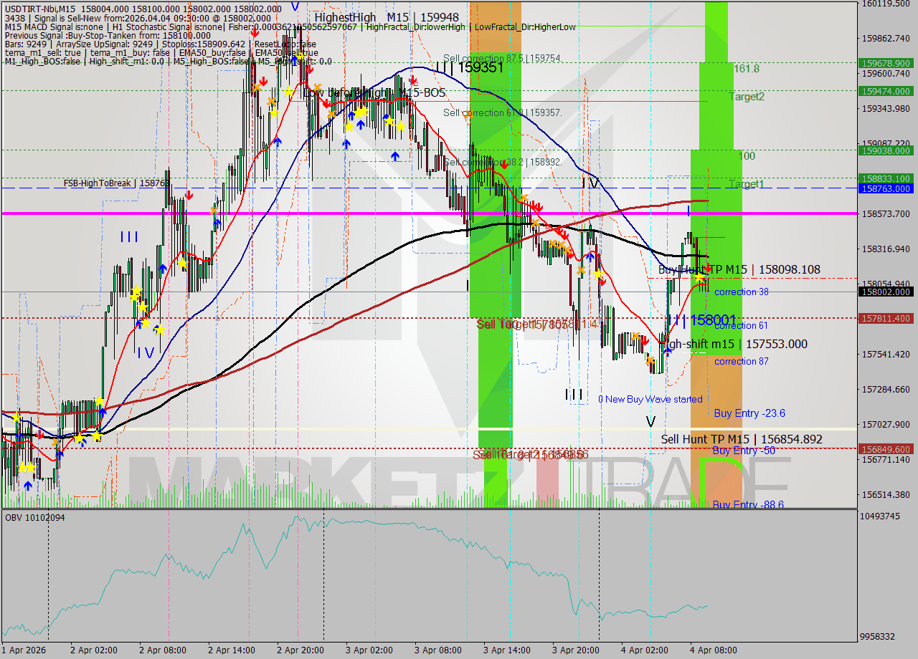The height and width of the screenshot is (659, 918).
Task: Open the Target2 label in the green zone
Action: 747,97
